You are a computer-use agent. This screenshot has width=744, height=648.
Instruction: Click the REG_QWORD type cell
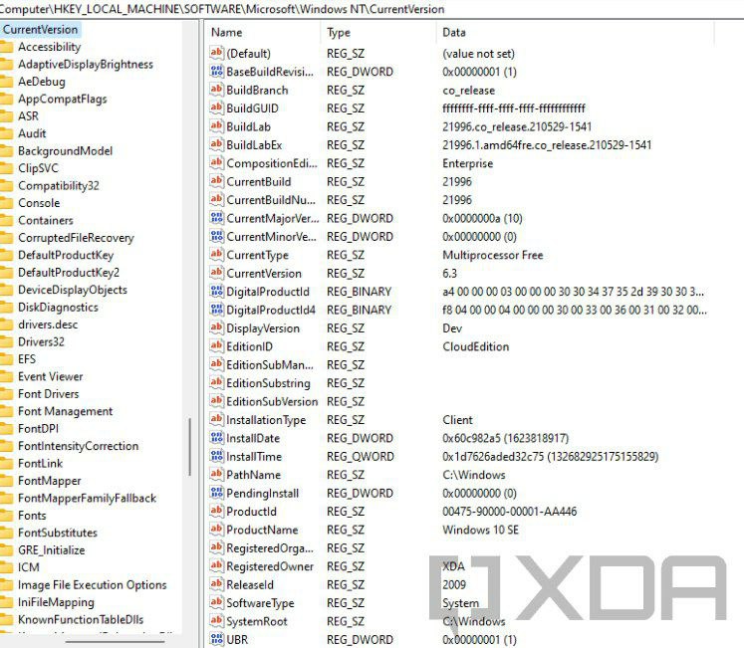tap(361, 456)
